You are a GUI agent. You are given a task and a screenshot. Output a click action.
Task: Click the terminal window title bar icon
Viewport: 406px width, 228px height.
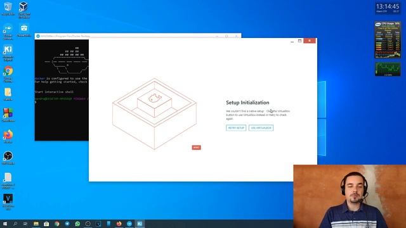click(x=38, y=36)
